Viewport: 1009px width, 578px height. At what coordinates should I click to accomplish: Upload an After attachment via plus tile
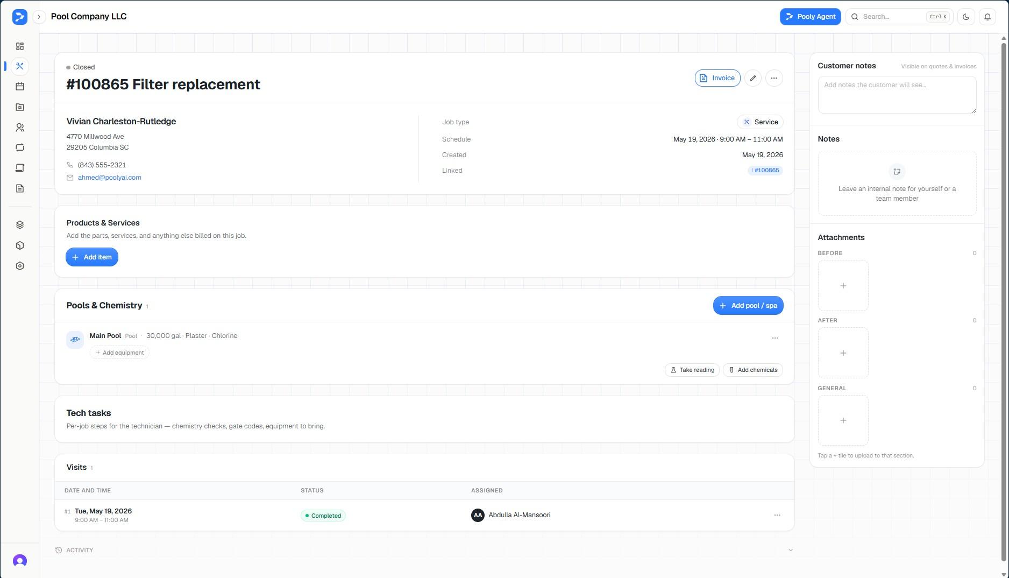843,353
